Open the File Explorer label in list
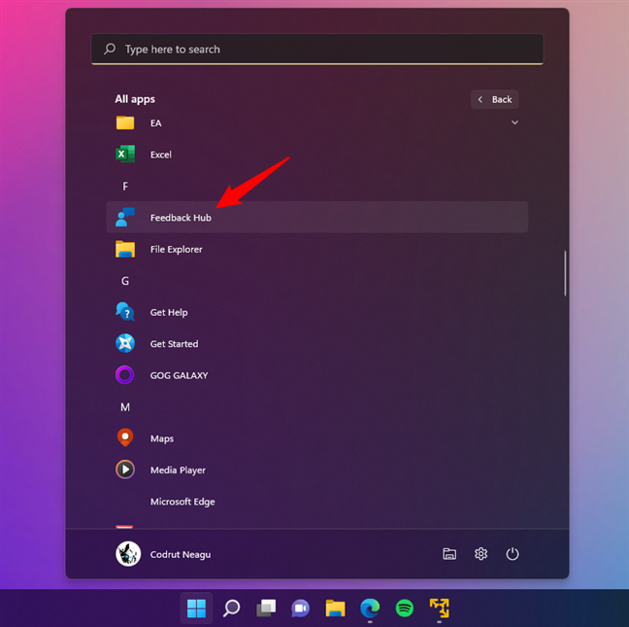 point(176,250)
